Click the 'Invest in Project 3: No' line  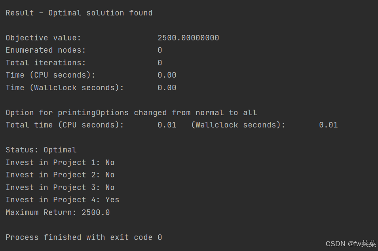point(60,188)
